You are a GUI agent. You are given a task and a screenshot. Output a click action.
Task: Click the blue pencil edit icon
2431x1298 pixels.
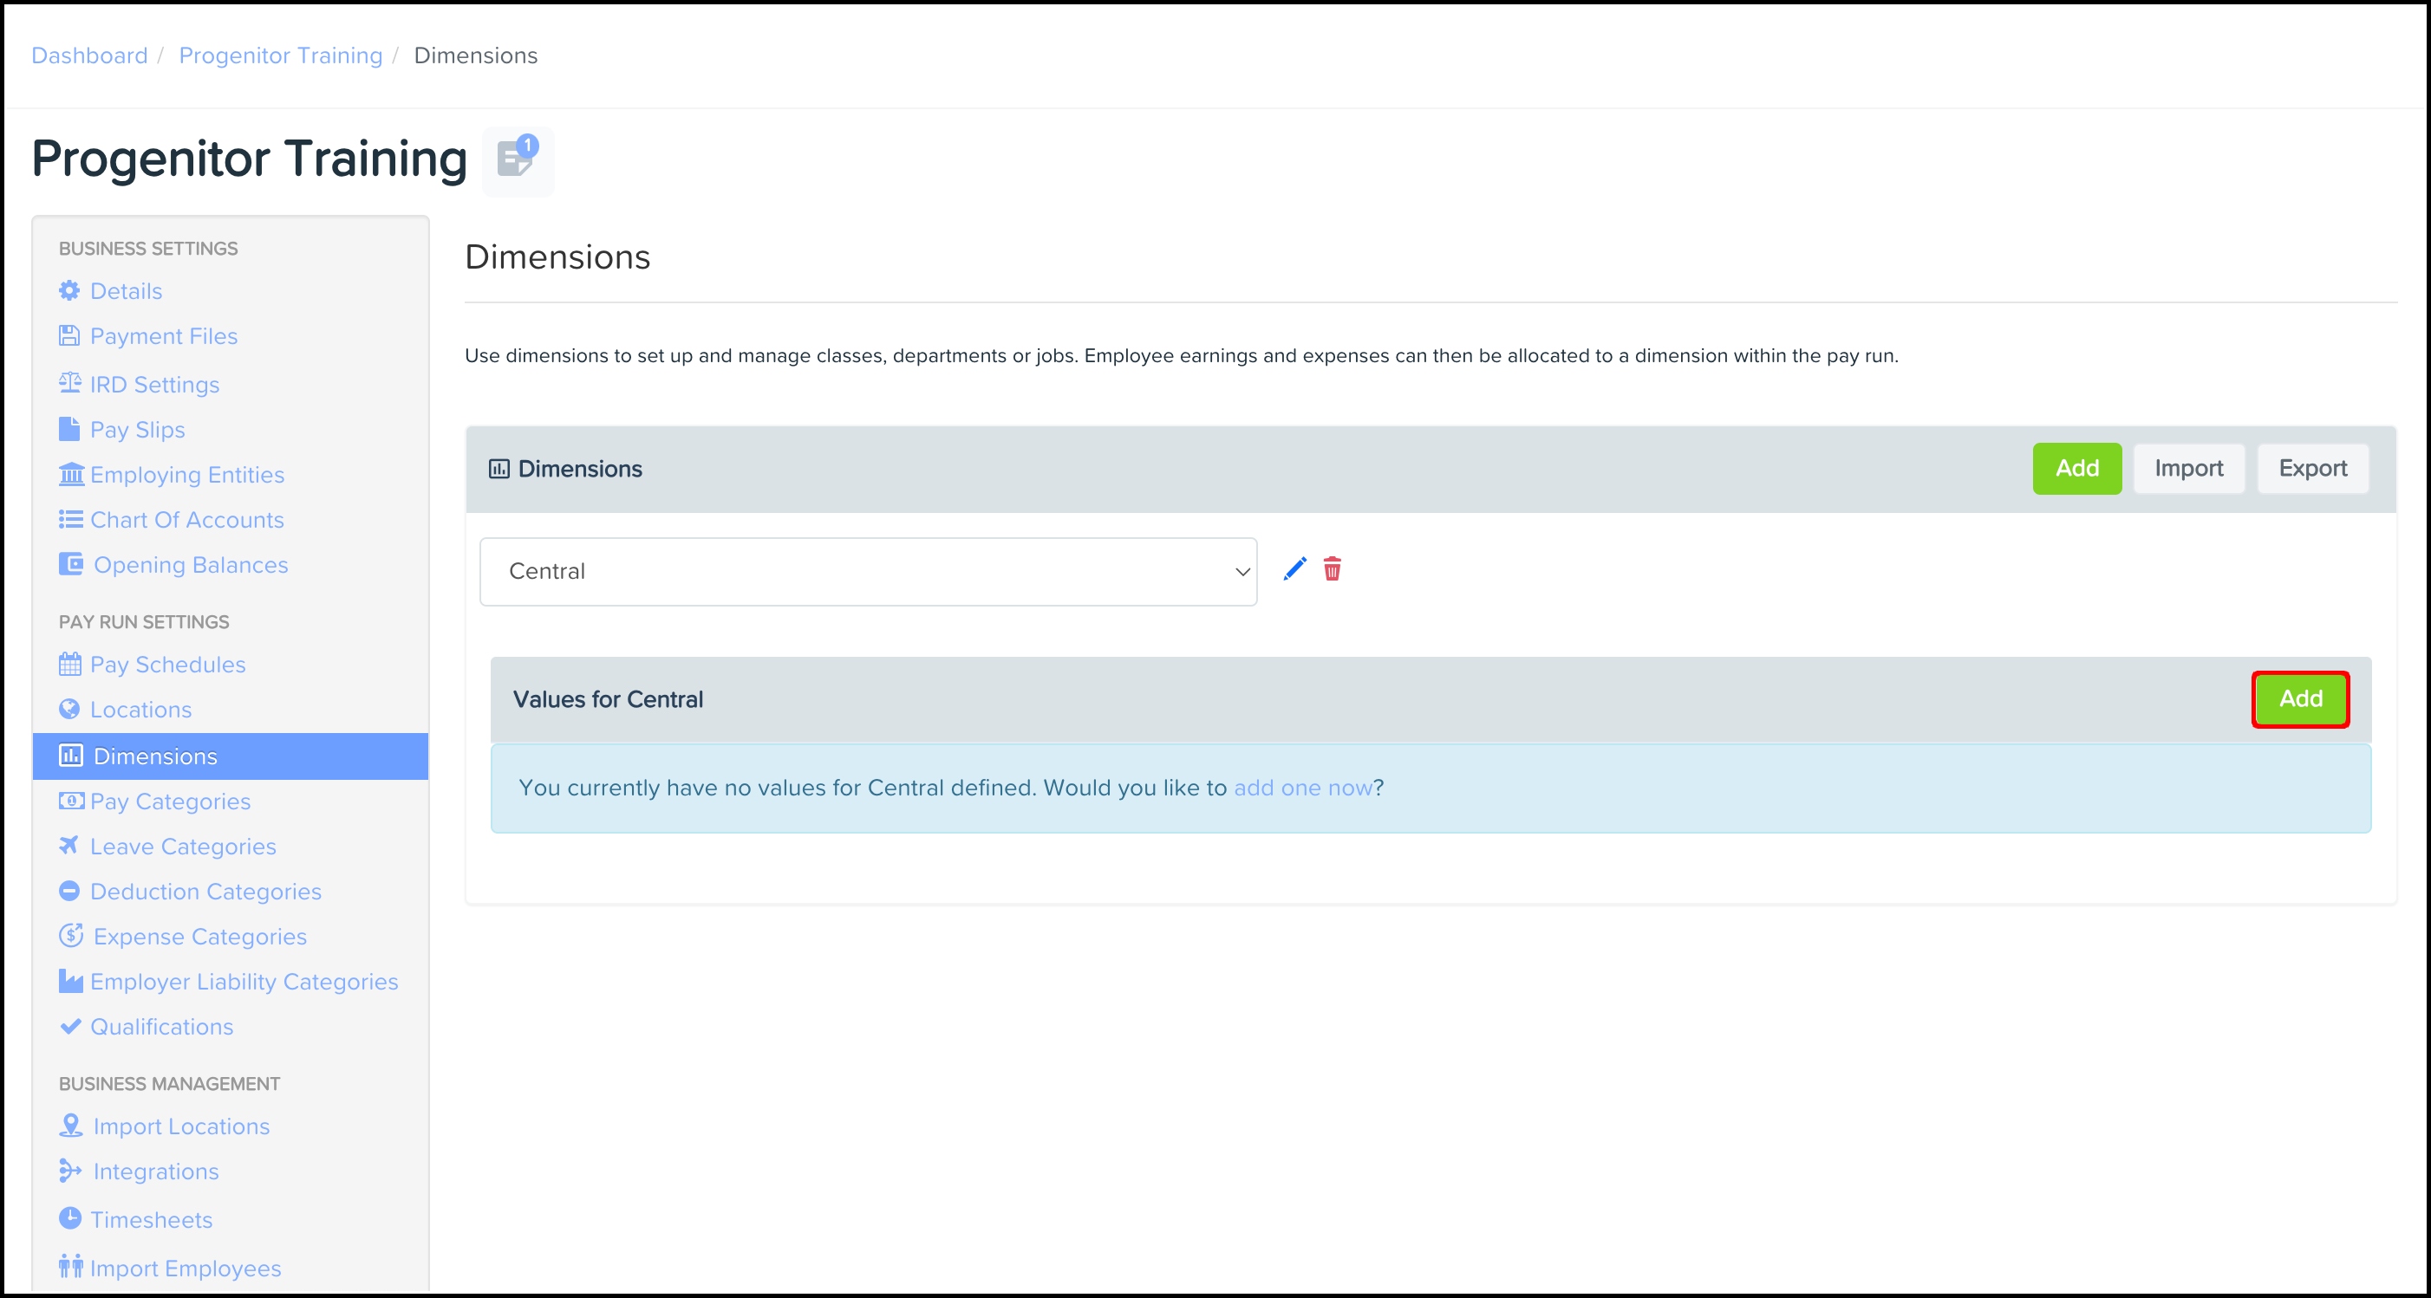(x=1294, y=568)
